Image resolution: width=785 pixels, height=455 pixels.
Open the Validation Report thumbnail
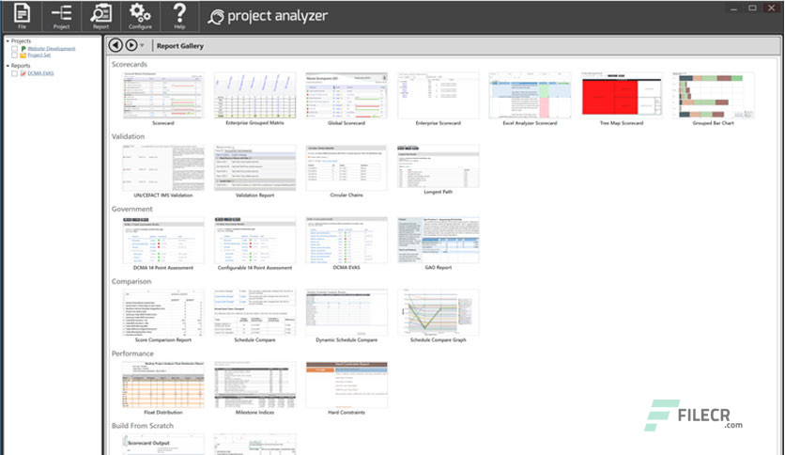point(254,167)
